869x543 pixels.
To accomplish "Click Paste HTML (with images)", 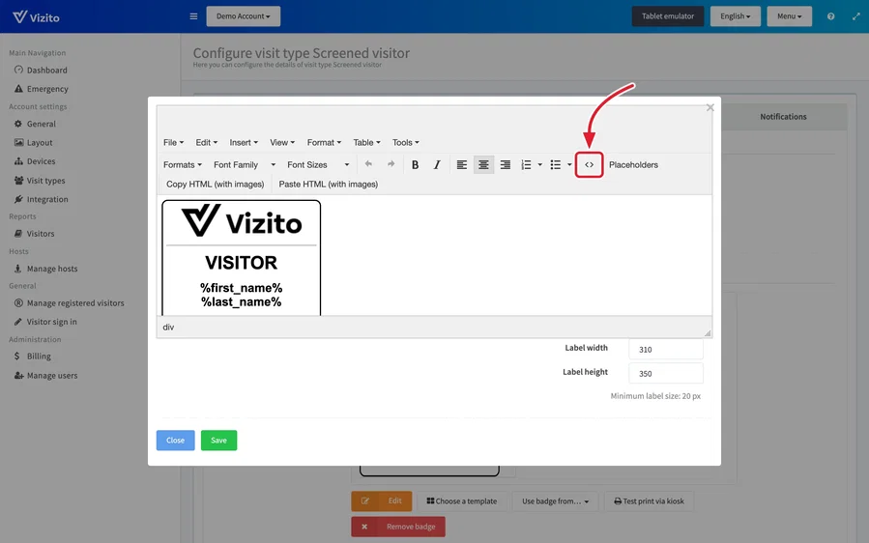I will 328,184.
